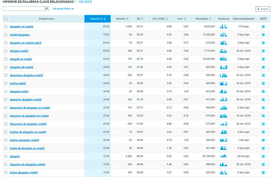The width and height of the screenshot is (272, 177).
Task: Open keyword link abogado en madrid
Action: 21,59
